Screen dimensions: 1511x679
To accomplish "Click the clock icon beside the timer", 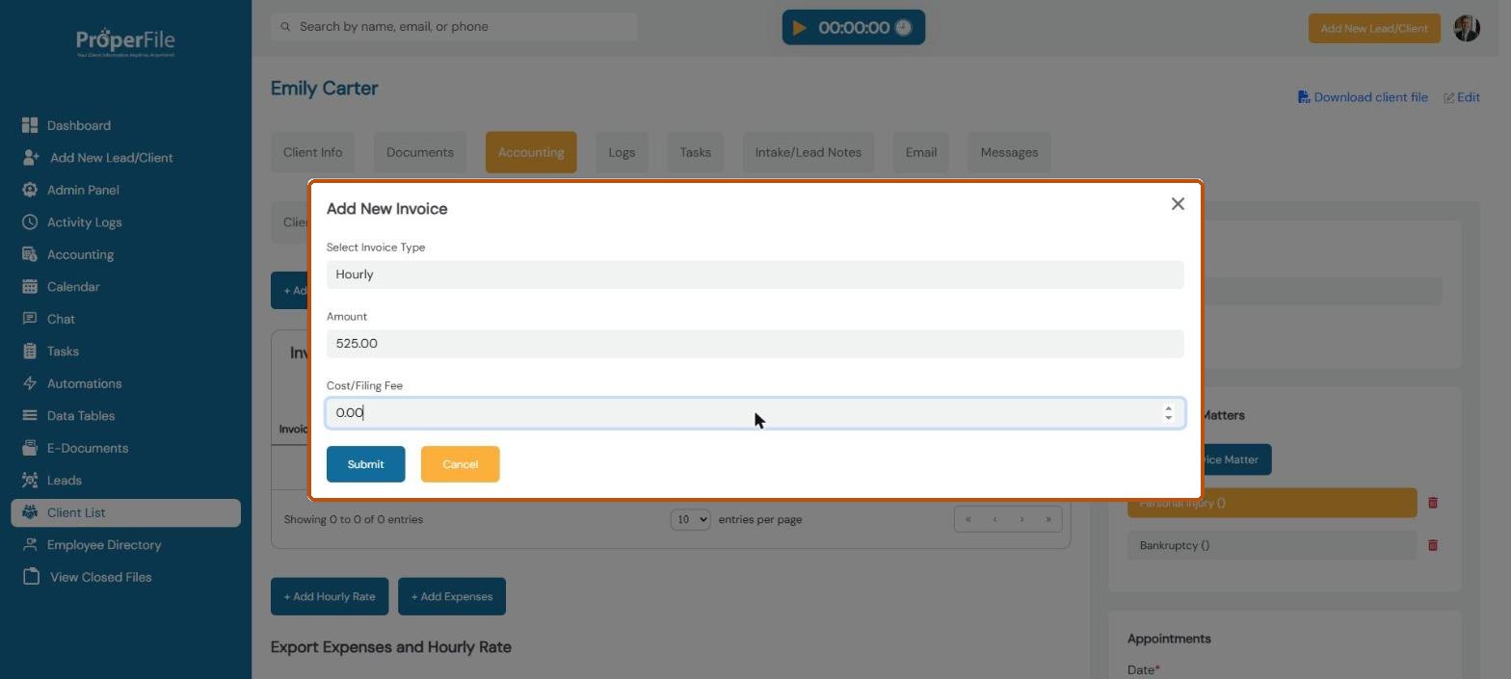I will [903, 28].
